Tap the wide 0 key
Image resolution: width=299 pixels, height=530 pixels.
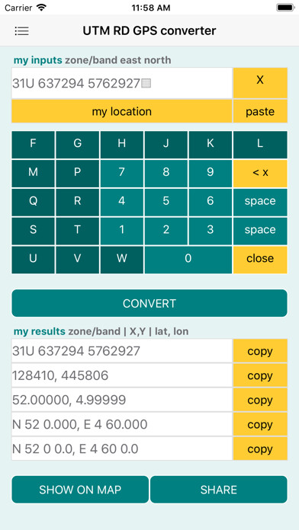[188, 260]
